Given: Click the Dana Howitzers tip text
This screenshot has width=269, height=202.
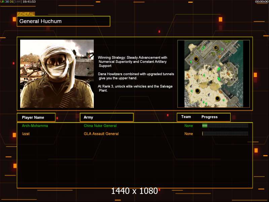Looking at the screenshot, I should tap(136, 76).
